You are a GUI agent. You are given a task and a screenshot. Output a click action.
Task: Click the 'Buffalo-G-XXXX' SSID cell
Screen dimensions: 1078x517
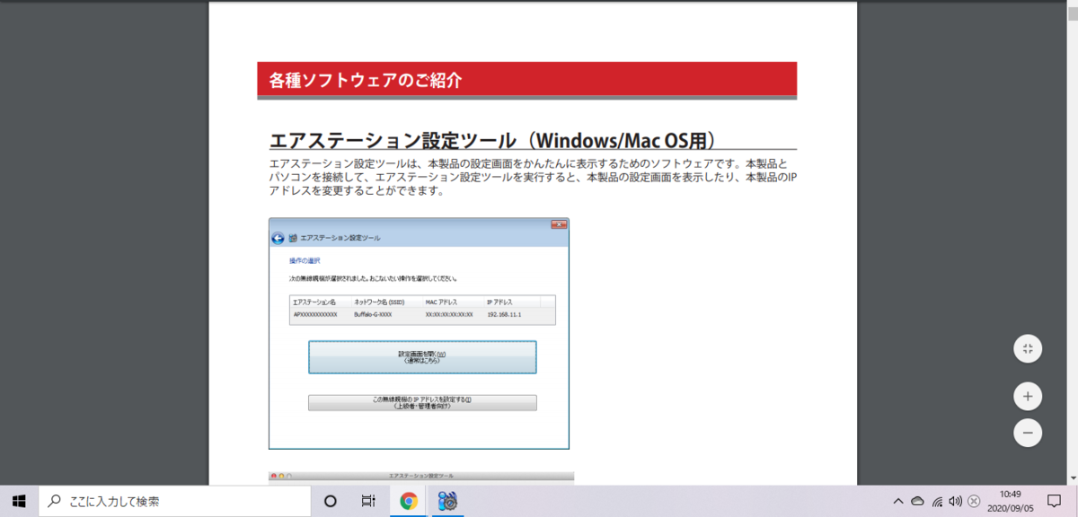click(x=373, y=316)
